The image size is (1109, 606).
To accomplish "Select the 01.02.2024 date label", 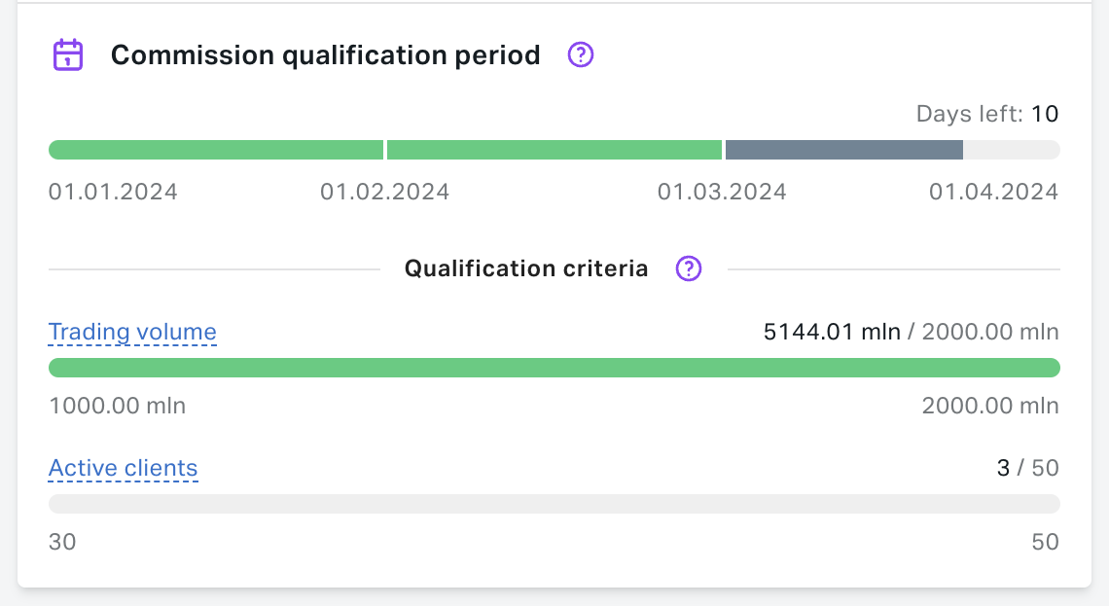I will [384, 192].
